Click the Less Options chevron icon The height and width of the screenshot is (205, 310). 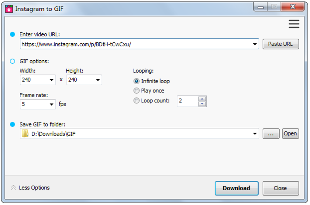click(13, 188)
